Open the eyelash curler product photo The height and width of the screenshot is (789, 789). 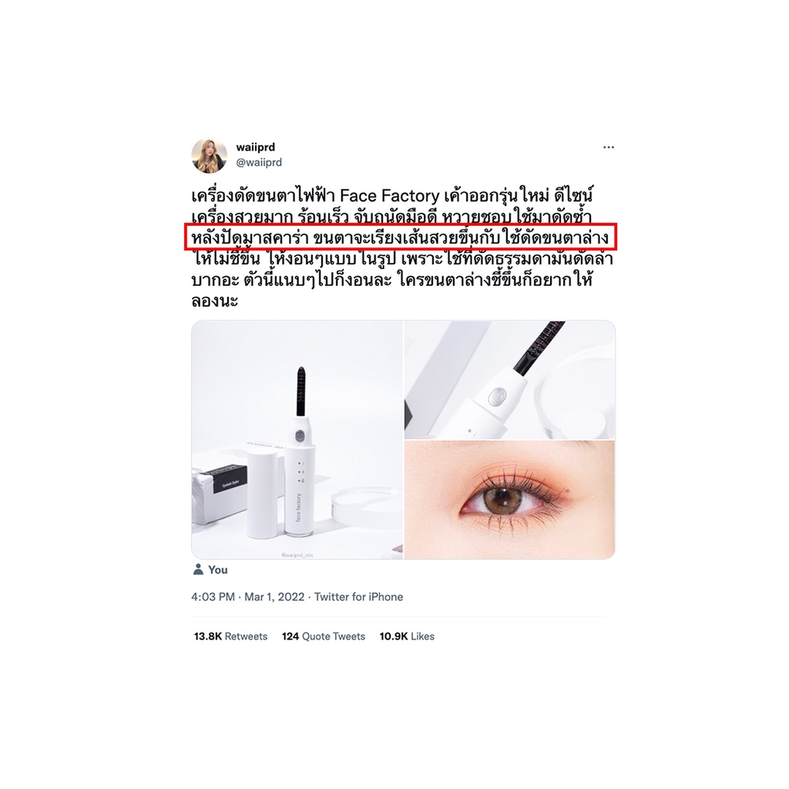click(297, 440)
